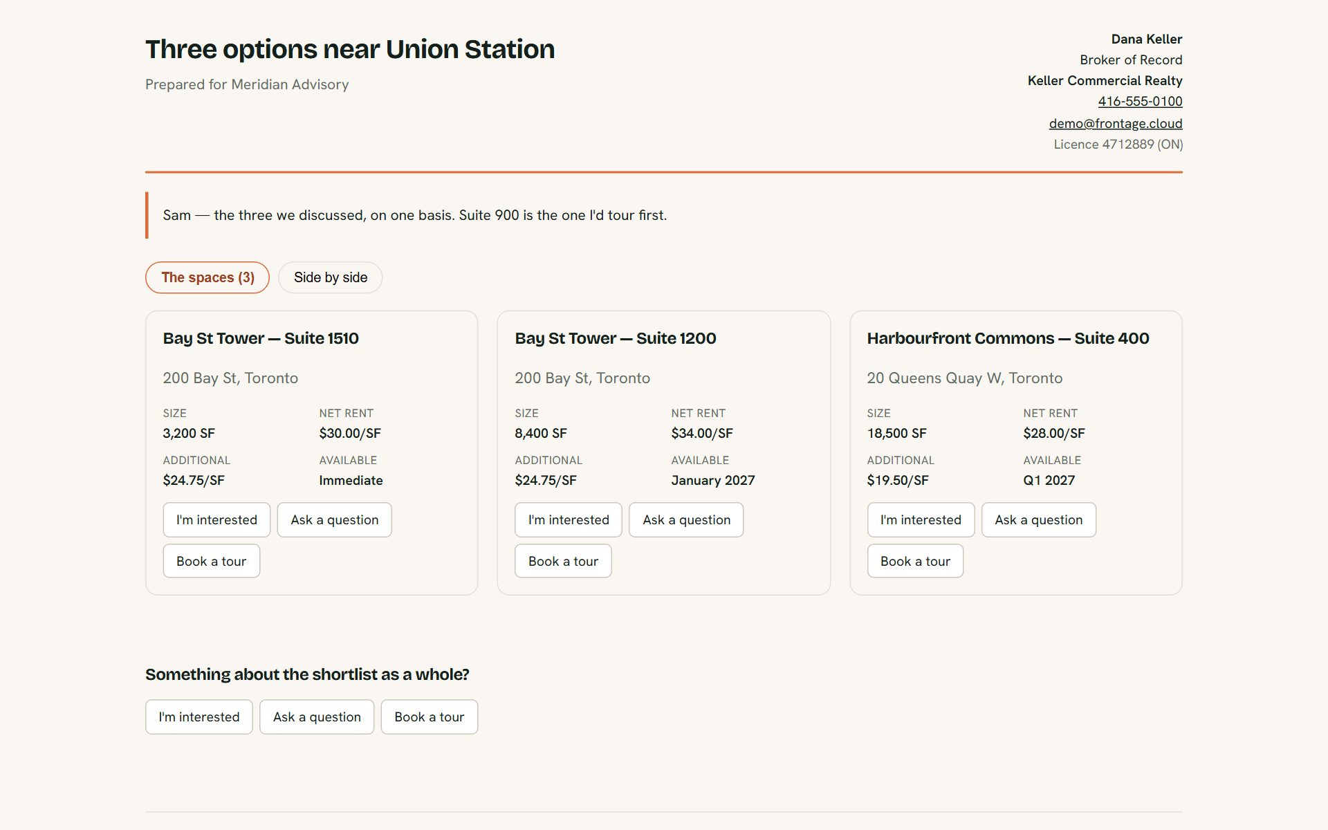1328x830 pixels.
Task: Book a tour of Suite 1510
Action: (211, 561)
